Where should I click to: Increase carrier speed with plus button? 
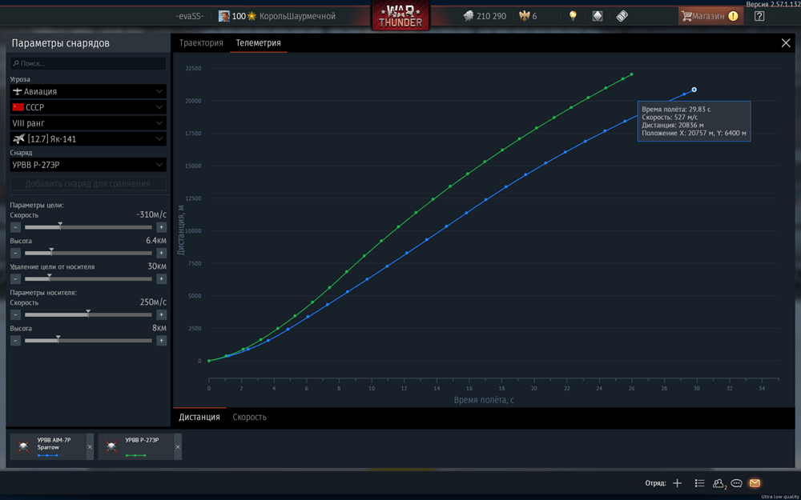tap(162, 314)
